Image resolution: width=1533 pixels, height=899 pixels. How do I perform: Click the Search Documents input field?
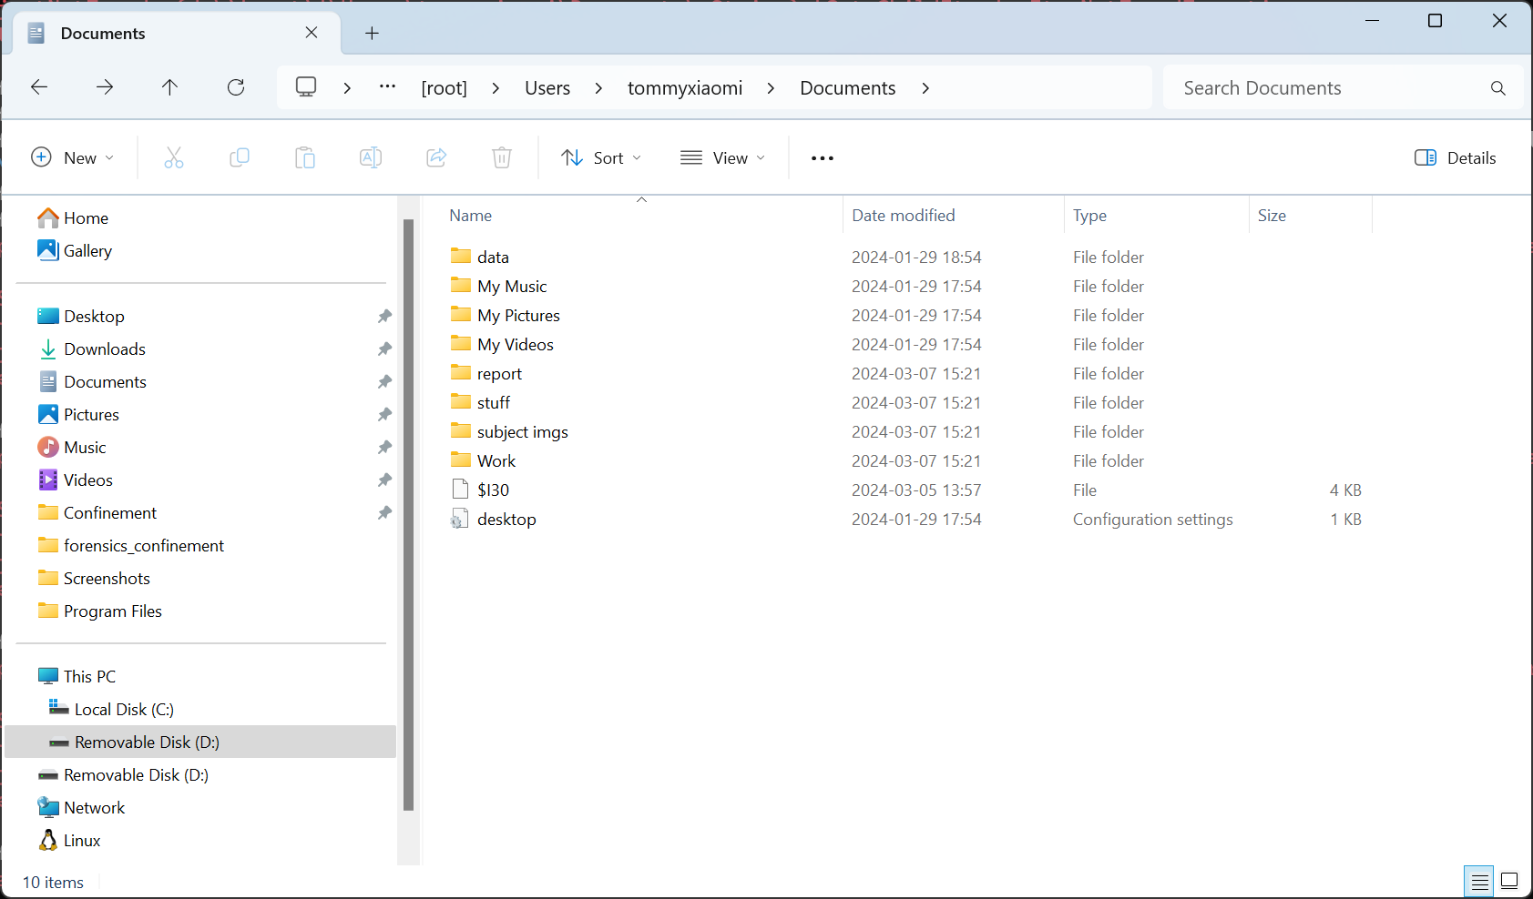(x=1330, y=88)
